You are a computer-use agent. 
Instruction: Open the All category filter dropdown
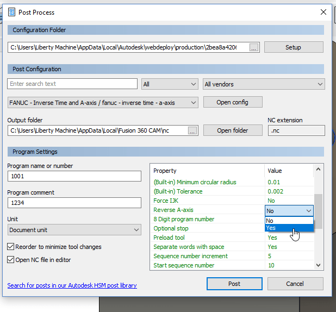(170, 84)
